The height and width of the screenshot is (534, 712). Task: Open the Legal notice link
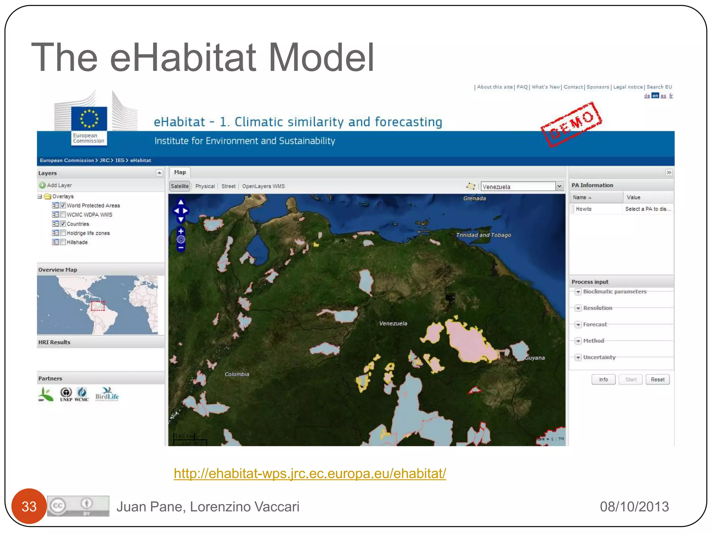coord(628,87)
